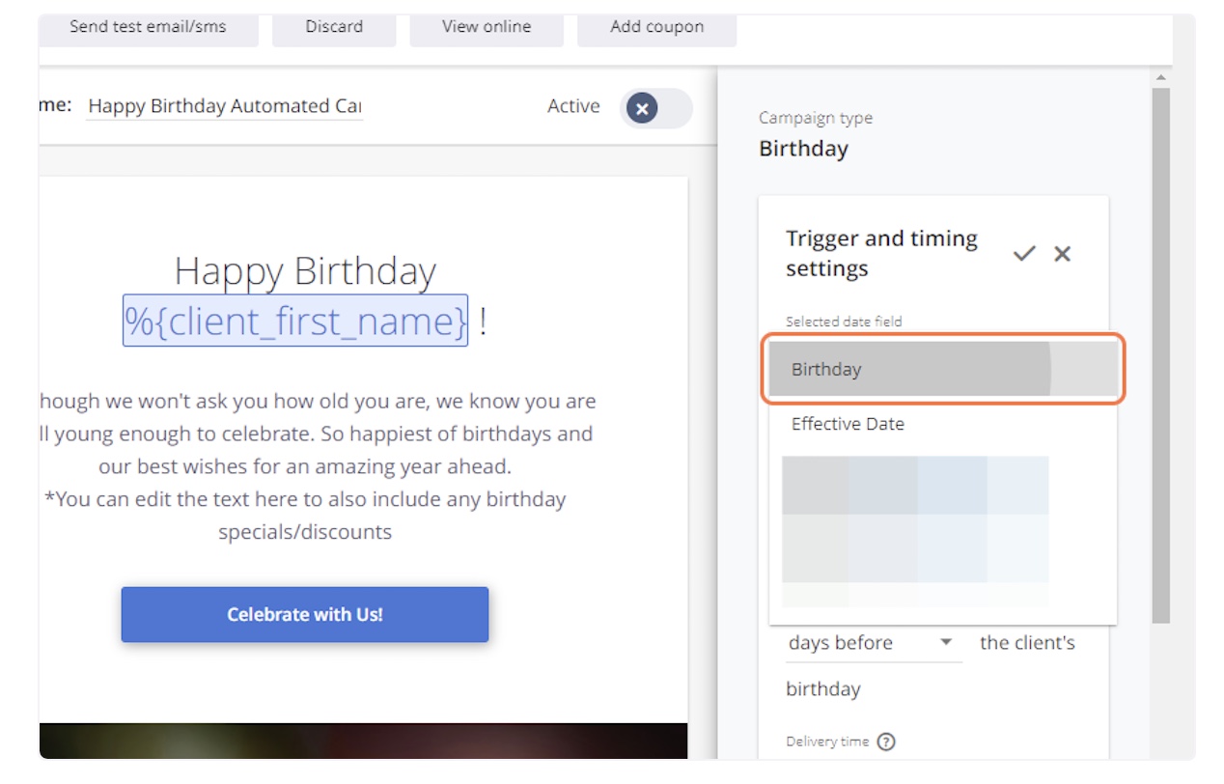Open View online
The width and height of the screenshot is (1224, 784).
pos(487,28)
